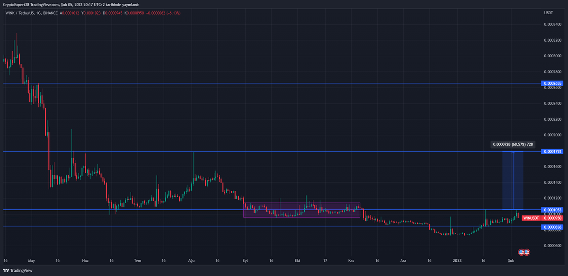Image resolution: width=568 pixels, height=276 pixels.
Task: Select the 0.0001053 horizontal line price label
Action: pyautogui.click(x=552, y=210)
